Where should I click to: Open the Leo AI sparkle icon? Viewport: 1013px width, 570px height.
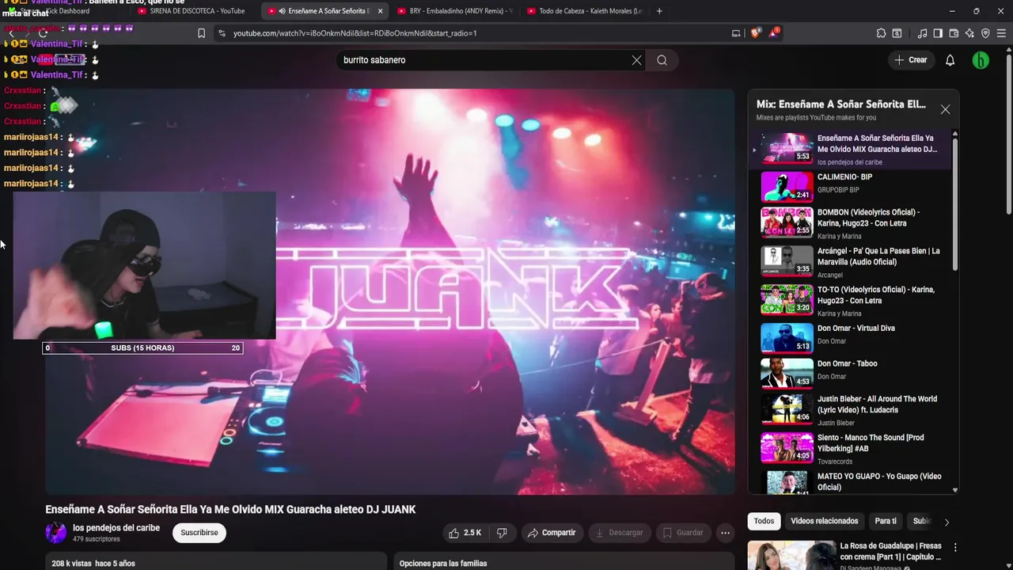pyautogui.click(x=969, y=33)
